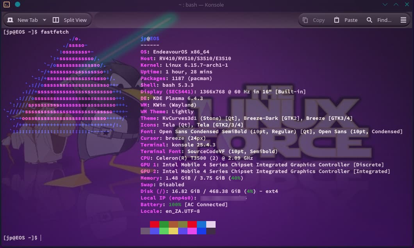Click the Packages count '1187 (pacman)'
The height and width of the screenshot is (248, 414).
[192, 79]
